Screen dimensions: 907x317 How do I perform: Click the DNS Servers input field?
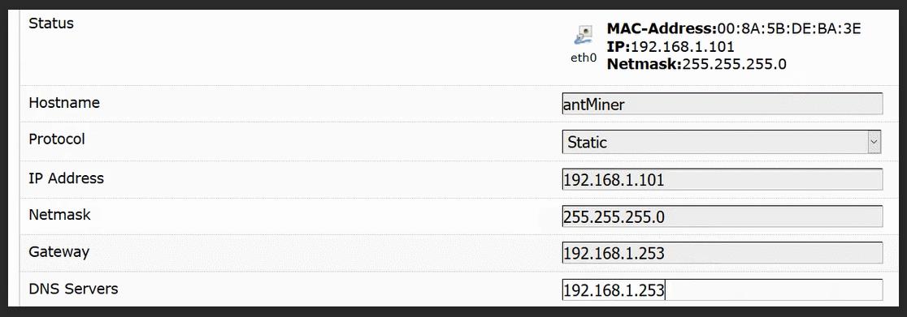pos(723,290)
